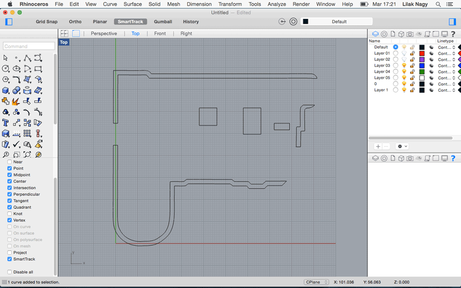461x288 pixels.
Task: Open the Default current-layer dropdown
Action: coord(337,21)
